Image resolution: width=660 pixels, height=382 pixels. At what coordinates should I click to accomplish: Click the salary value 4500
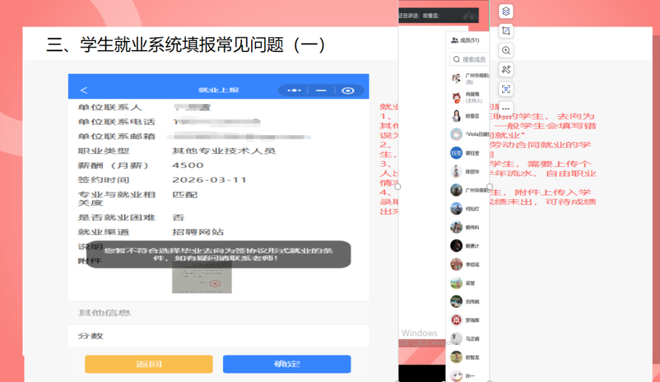tap(188, 165)
